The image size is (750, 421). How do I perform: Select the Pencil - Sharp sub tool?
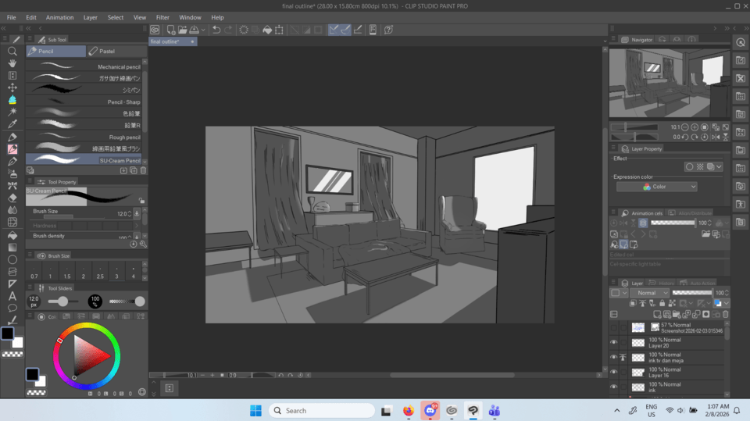point(84,102)
